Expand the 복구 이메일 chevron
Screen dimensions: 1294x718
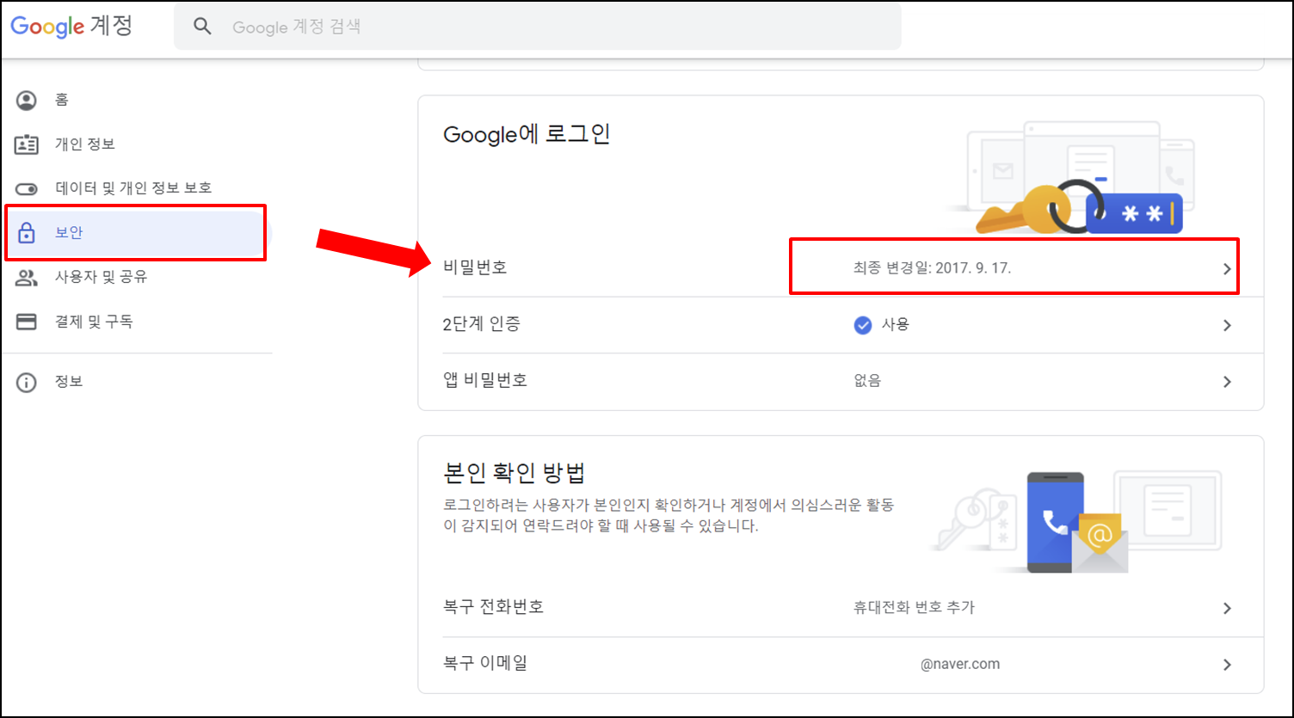click(x=1227, y=666)
